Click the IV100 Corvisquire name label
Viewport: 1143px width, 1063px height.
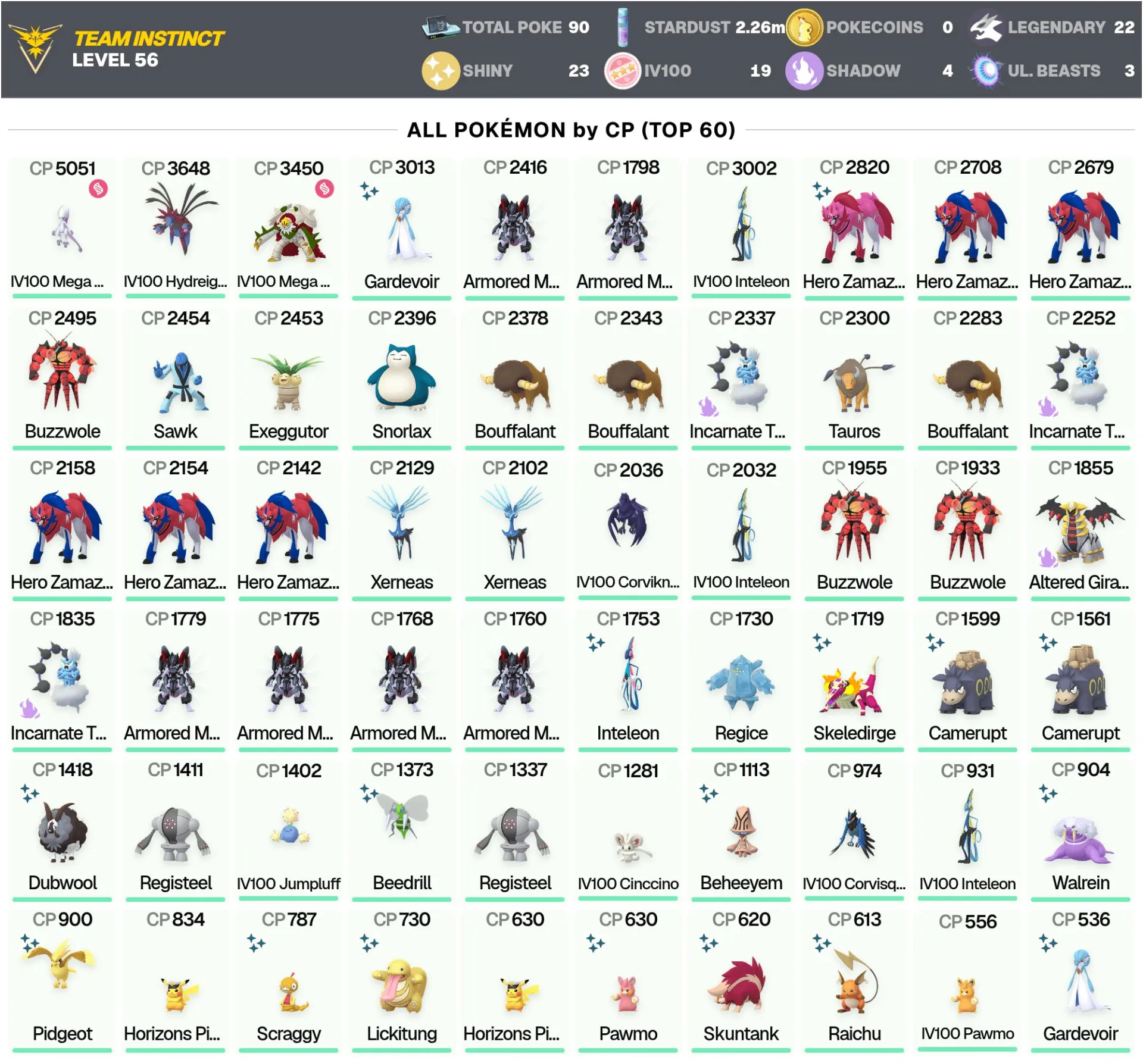pos(854,883)
